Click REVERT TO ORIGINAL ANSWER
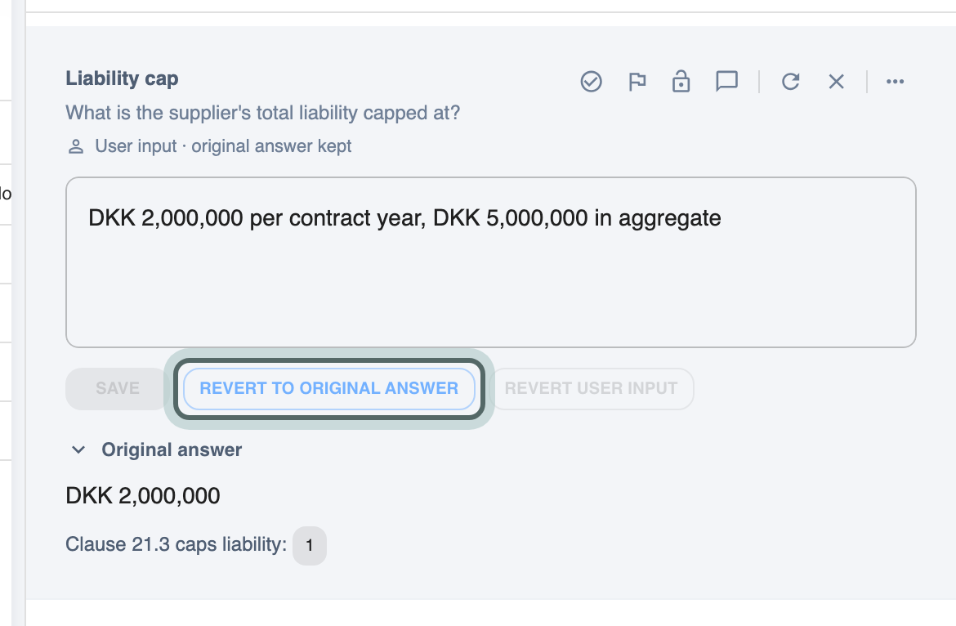Image resolution: width=956 pixels, height=626 pixels. (x=329, y=388)
